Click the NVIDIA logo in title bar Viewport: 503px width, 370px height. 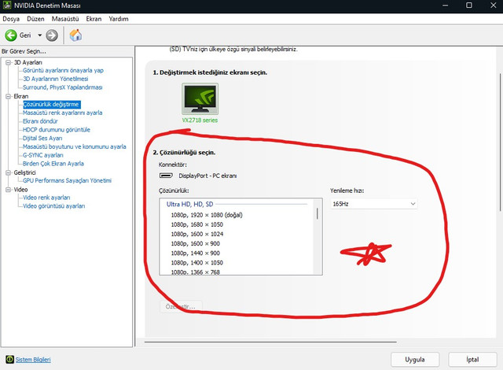(8, 6)
